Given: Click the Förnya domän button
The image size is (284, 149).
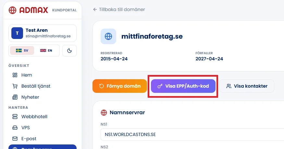Looking at the screenshot, I should (x=120, y=86).
